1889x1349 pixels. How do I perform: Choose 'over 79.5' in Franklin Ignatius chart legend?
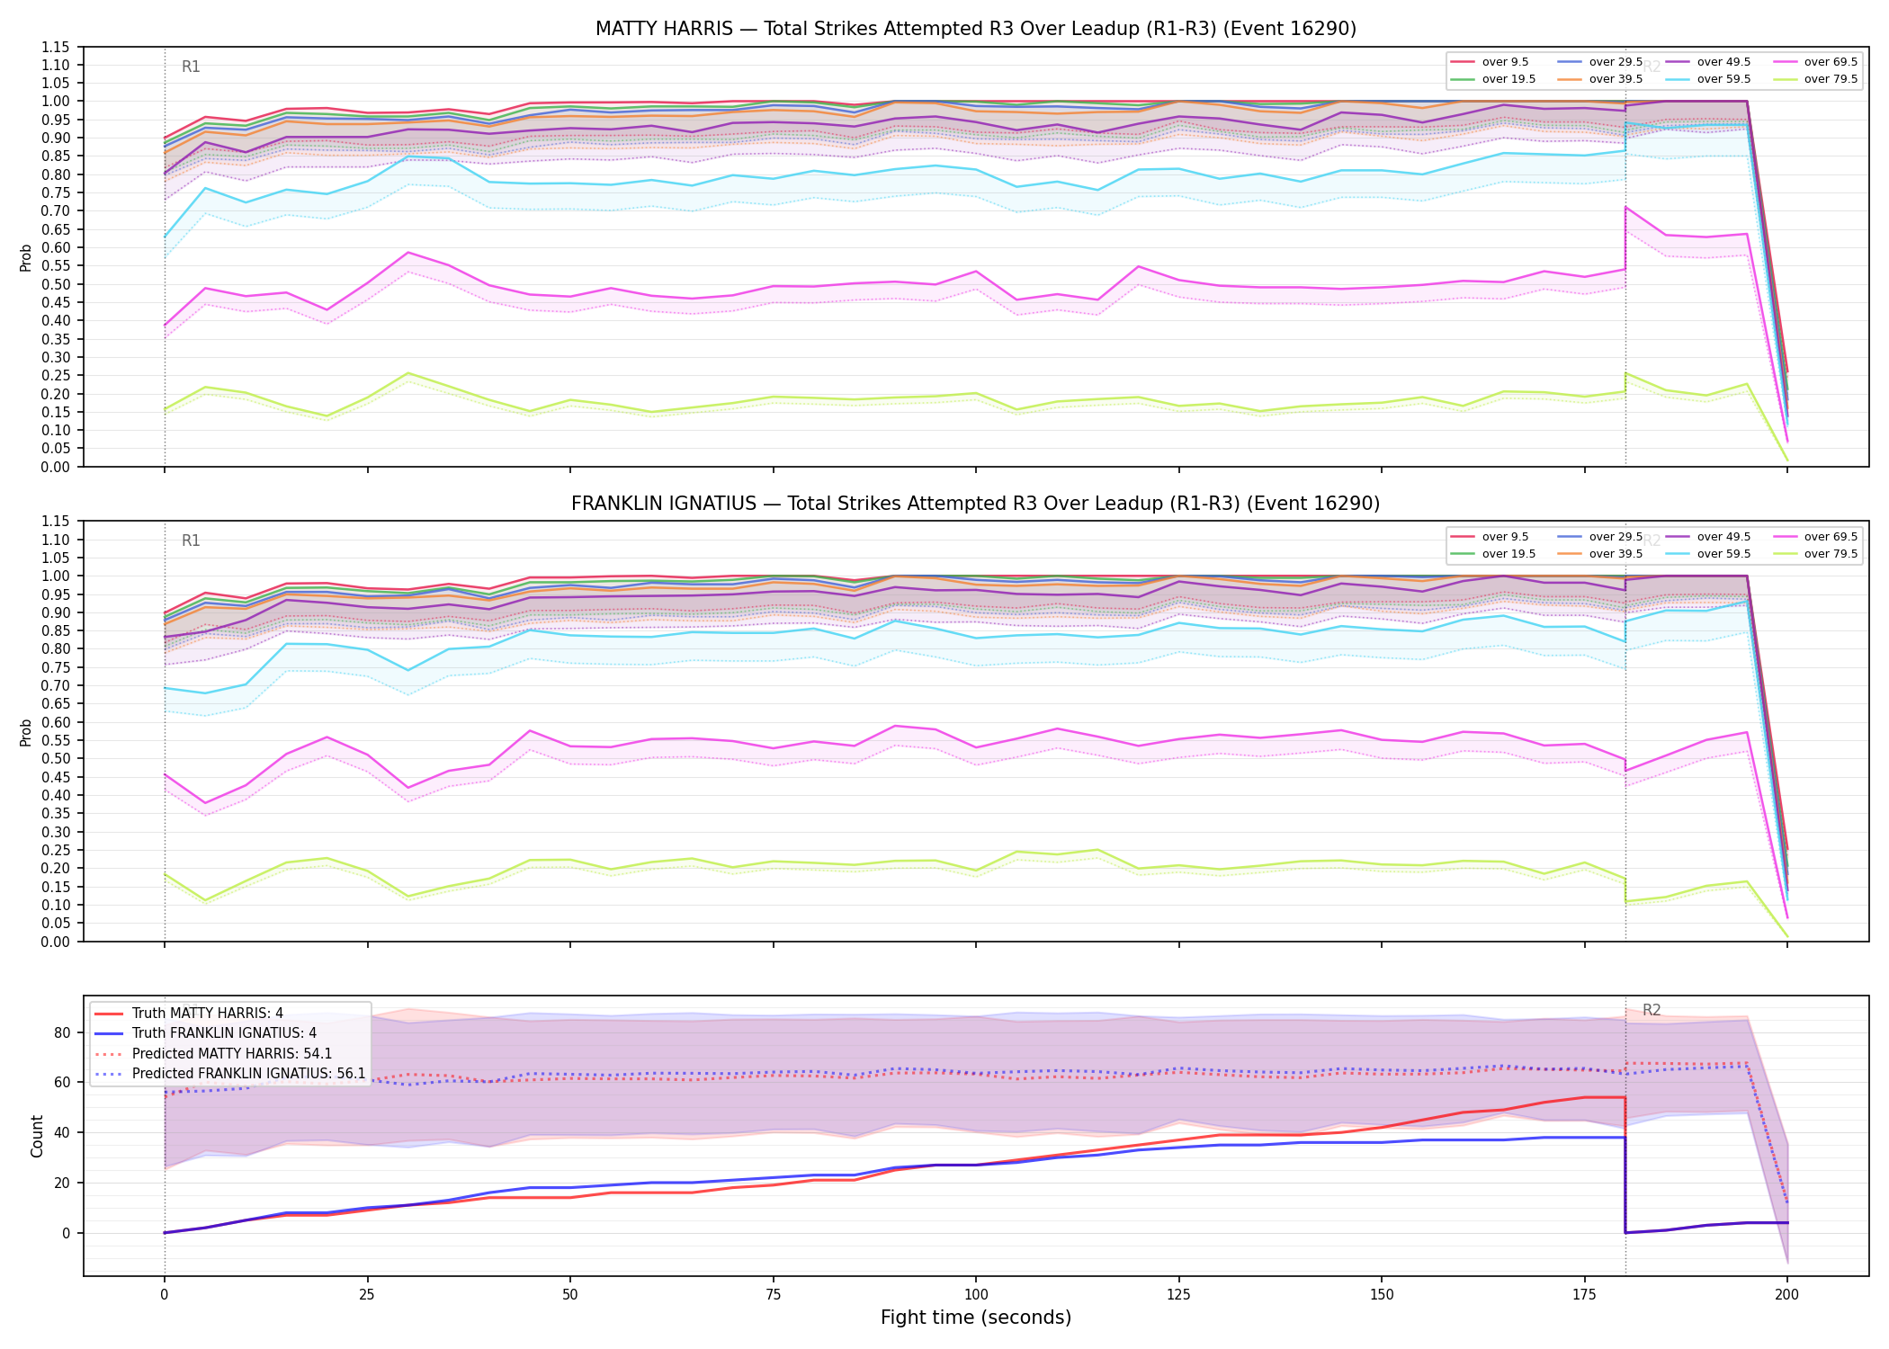coord(1815,554)
